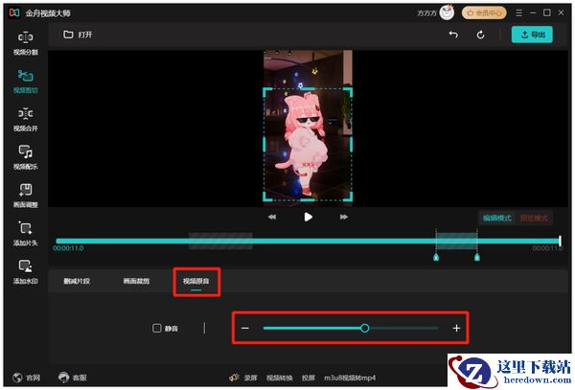The image size is (575, 390).
Task: Click the megaphone icon in bottom bar
Action: point(235,378)
